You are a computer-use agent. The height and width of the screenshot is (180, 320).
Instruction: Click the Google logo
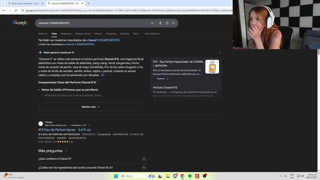(x=20, y=23)
